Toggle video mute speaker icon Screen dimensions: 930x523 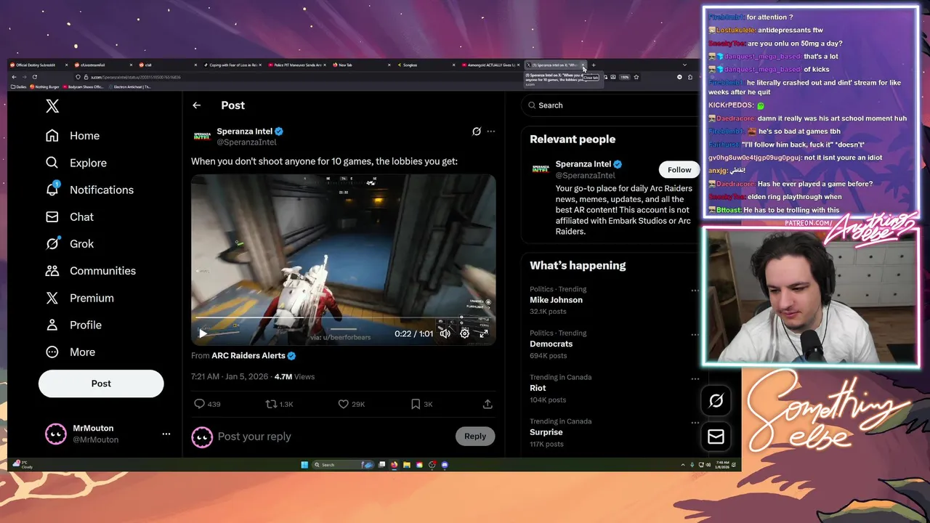tap(445, 333)
